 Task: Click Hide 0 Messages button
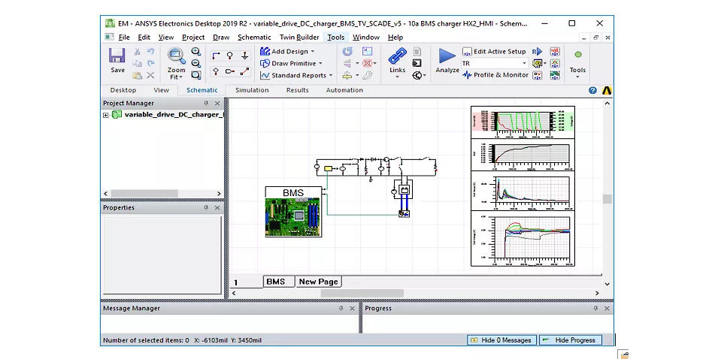[x=501, y=339]
